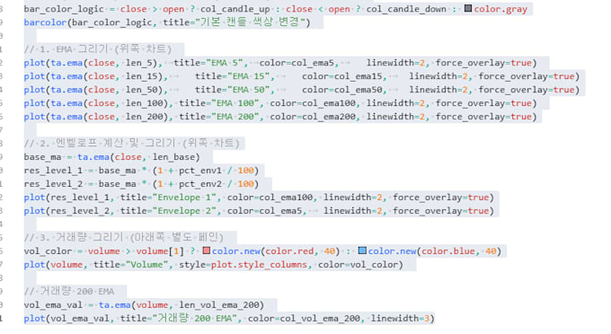Click 'col_candle_down' variable
The width and height of the screenshot is (611, 334).
(406, 9)
